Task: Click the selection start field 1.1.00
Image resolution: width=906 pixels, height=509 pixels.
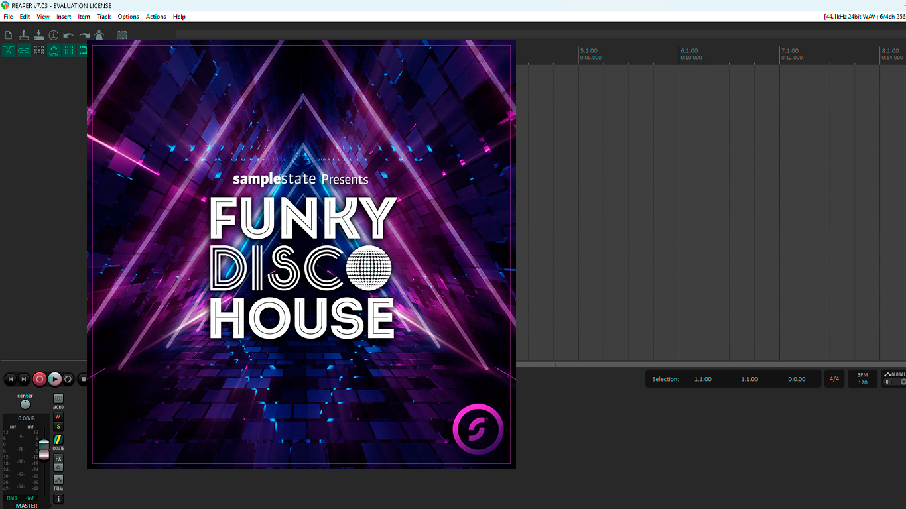Action: coord(703,379)
